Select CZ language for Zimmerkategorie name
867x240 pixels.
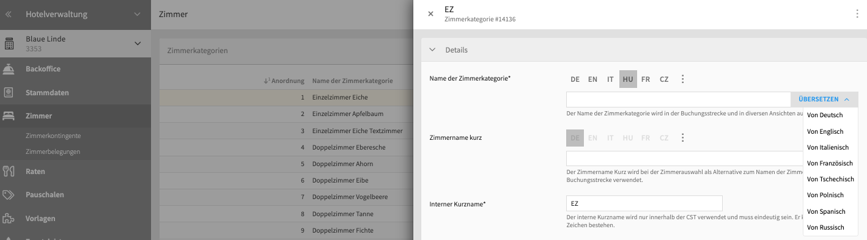(x=664, y=79)
